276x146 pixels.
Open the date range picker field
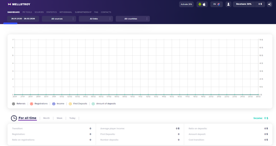point(23,19)
